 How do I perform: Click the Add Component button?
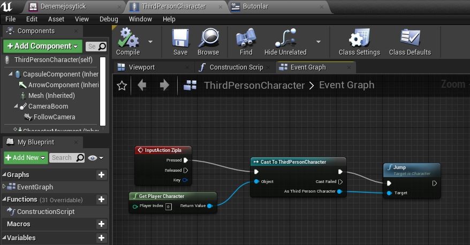tap(43, 46)
